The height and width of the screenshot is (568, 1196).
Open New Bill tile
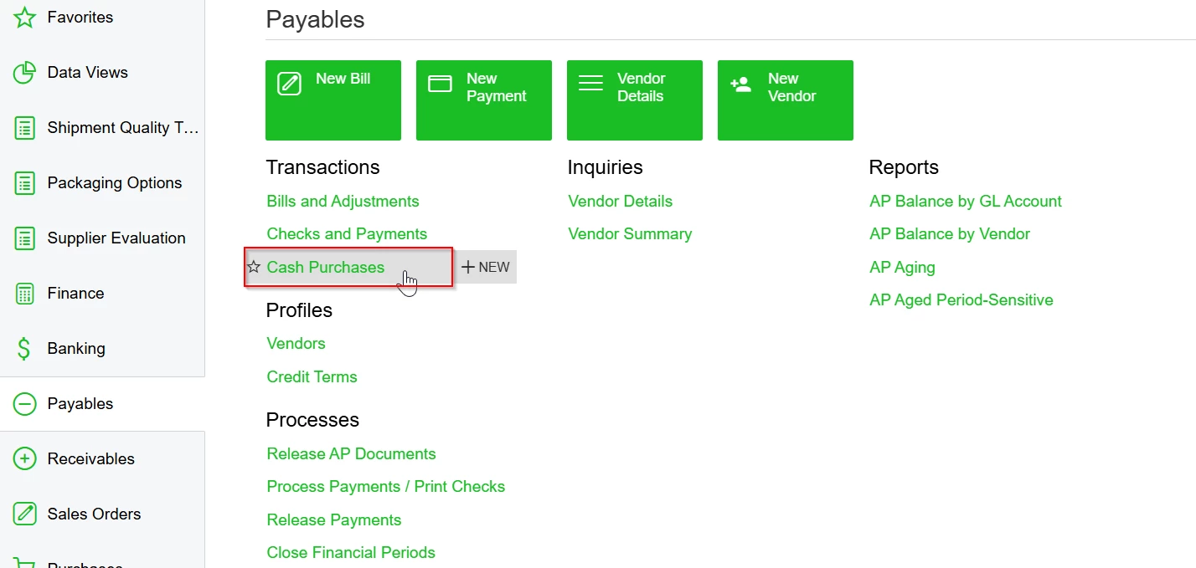[x=333, y=100]
